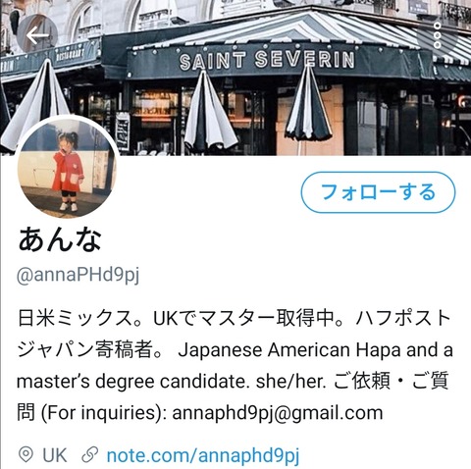The width and height of the screenshot is (471, 469).
Task: Click the UKでマスター取得中 bio text
Action: pyautogui.click(x=248, y=318)
